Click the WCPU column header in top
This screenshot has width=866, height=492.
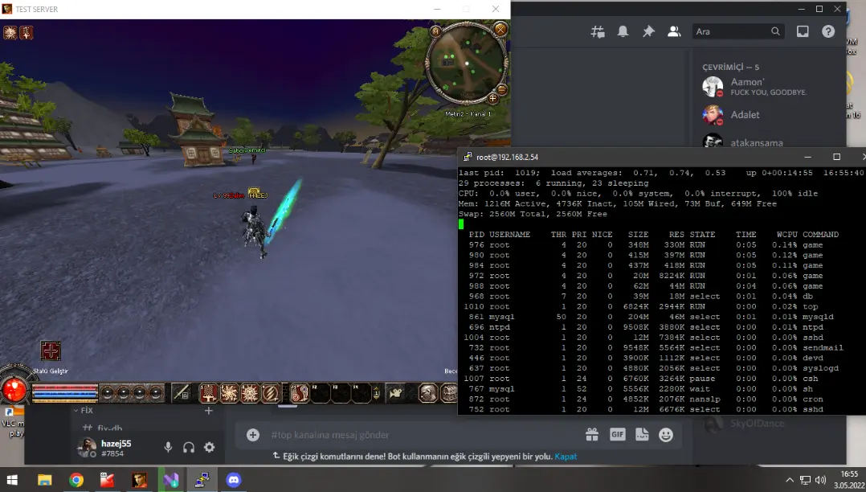point(786,235)
